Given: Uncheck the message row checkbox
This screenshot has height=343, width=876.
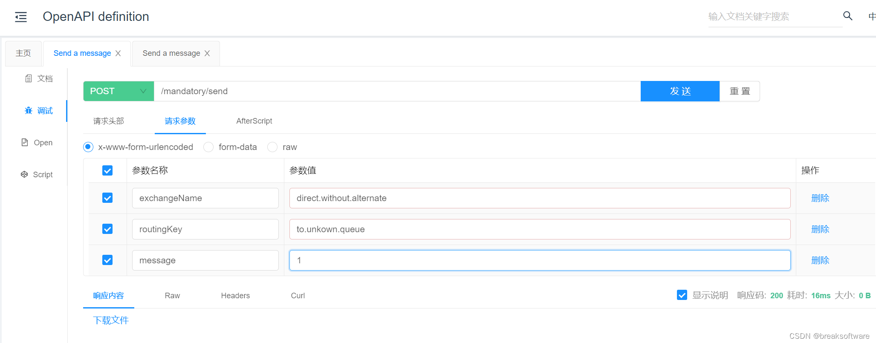Looking at the screenshot, I should point(107,260).
